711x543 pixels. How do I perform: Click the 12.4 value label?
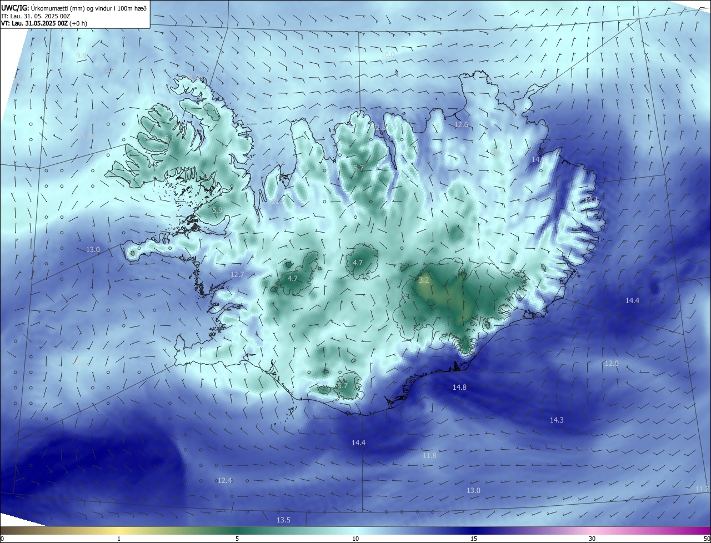coord(224,480)
